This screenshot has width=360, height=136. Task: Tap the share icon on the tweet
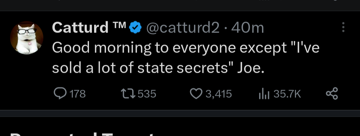331,94
